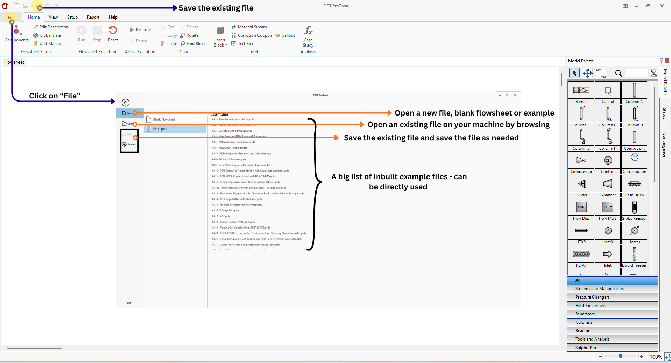Open the File menu
Image resolution: width=671 pixels, height=363 pixels.
tap(11, 17)
